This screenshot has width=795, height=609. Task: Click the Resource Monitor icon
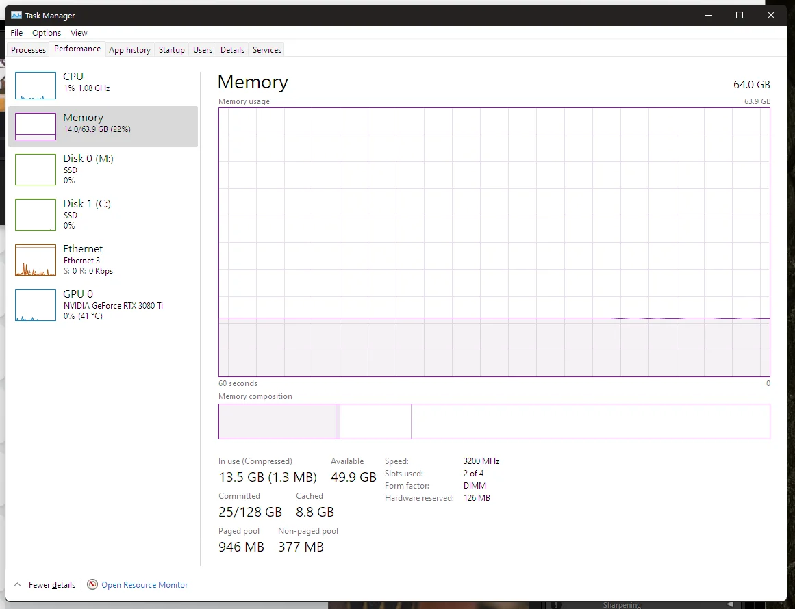click(92, 584)
